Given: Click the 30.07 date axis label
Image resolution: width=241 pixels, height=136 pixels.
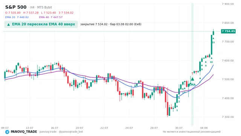Looking at the screenshot, I should [x=179, y=128].
